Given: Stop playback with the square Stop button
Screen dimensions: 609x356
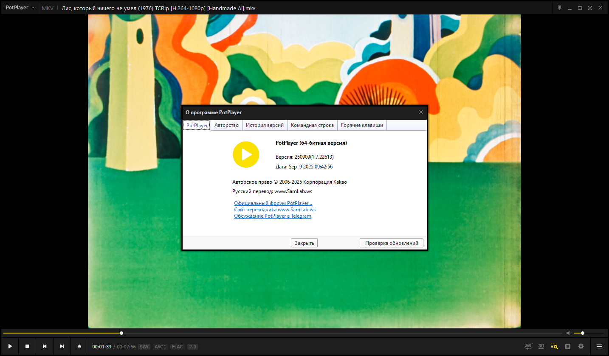Looking at the screenshot, I should click(27, 346).
